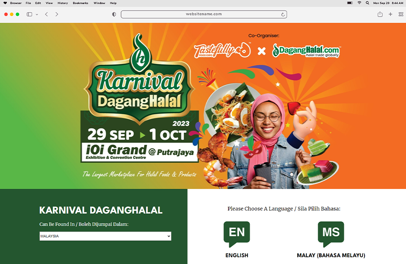Add a new tab with plus icon
This screenshot has height=264, width=406.
391,14
